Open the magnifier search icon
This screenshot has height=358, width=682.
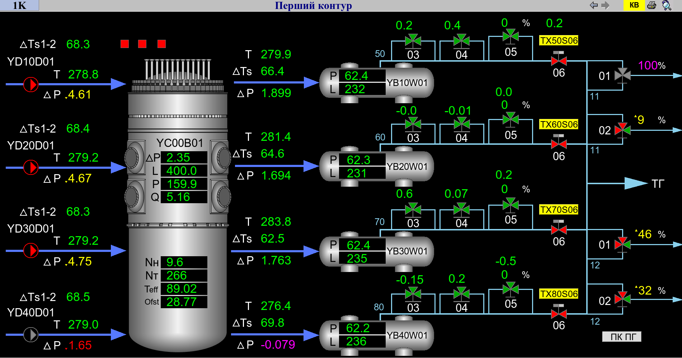[667, 5]
